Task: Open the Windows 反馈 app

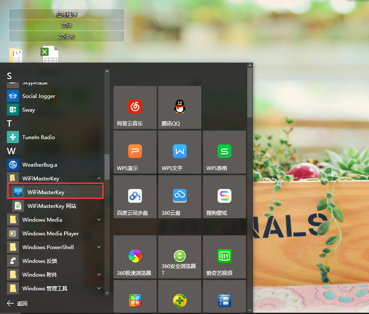Action: [x=55, y=261]
